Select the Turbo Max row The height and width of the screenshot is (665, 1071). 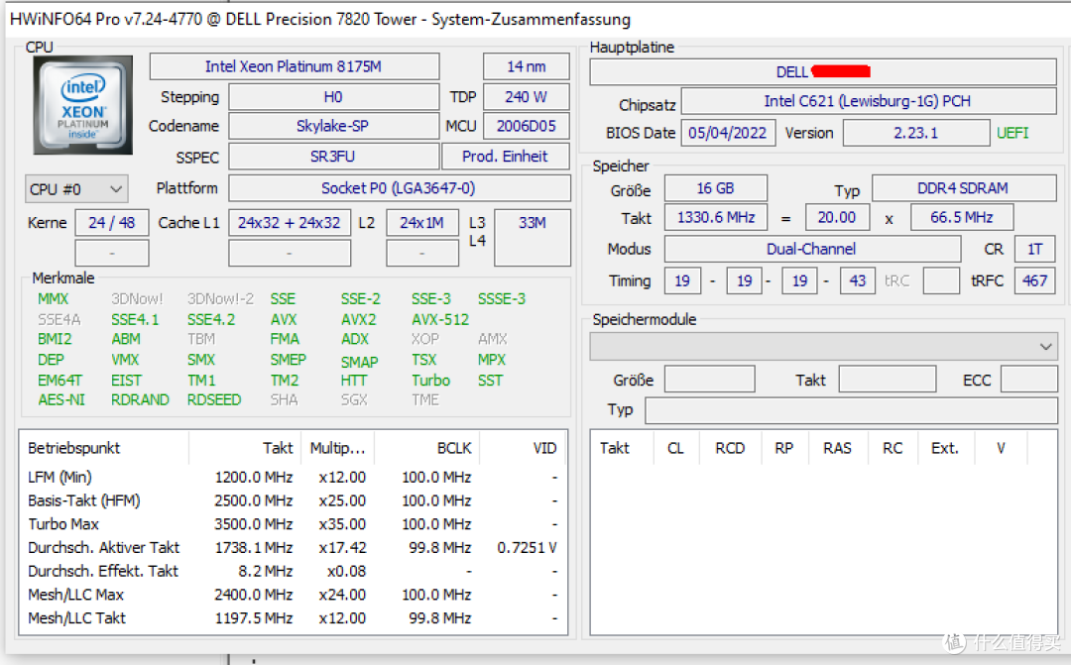63,524
